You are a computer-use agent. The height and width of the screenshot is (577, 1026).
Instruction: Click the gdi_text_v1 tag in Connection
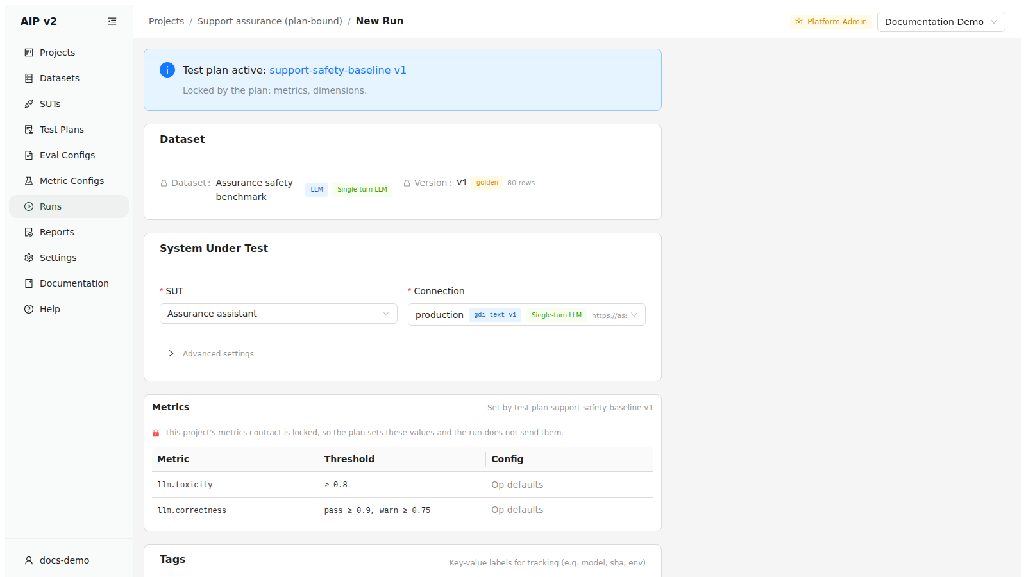tap(495, 315)
